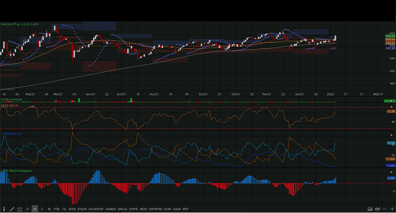Close the RSI(14) indicator panel
The width and height of the screenshot is (396, 213).
[391, 107]
